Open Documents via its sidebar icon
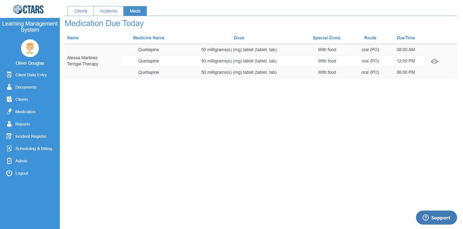The width and height of the screenshot is (463, 229). tap(9, 87)
